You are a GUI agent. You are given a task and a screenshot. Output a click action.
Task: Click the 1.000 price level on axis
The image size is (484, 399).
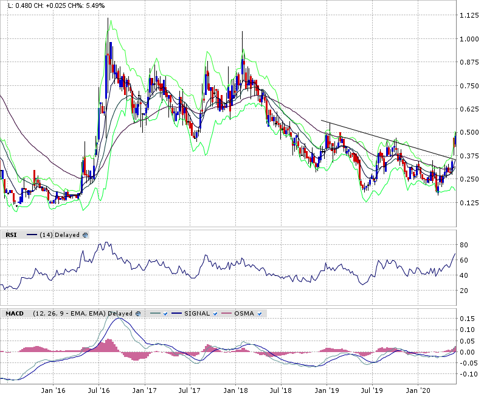[x=469, y=39]
